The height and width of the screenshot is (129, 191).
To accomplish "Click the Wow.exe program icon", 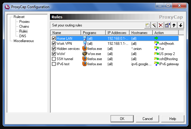I will [x=85, y=54].
